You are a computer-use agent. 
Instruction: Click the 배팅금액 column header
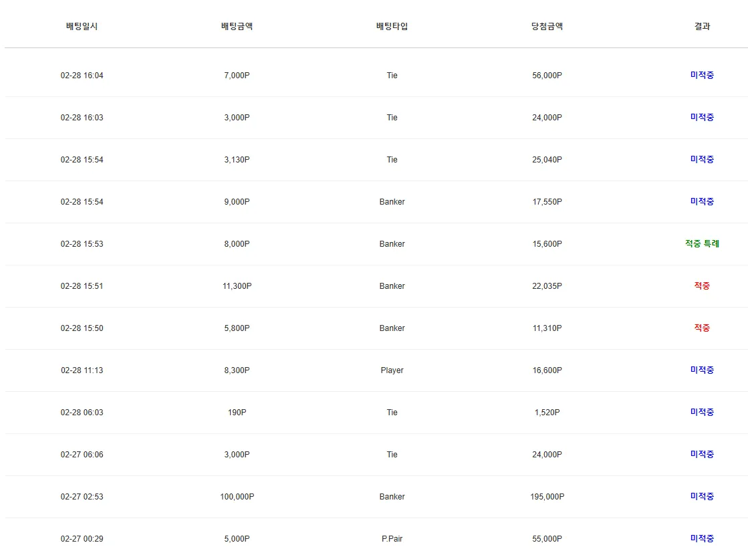(x=237, y=26)
